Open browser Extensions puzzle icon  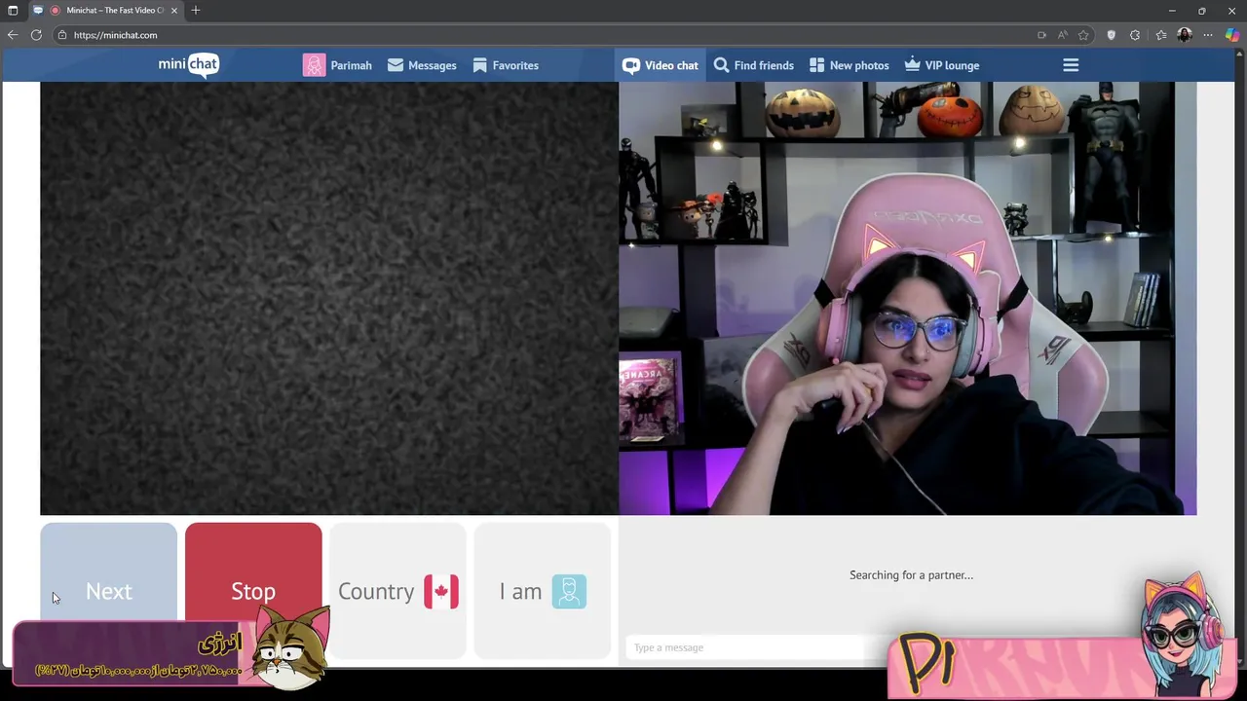pyautogui.click(x=1135, y=35)
